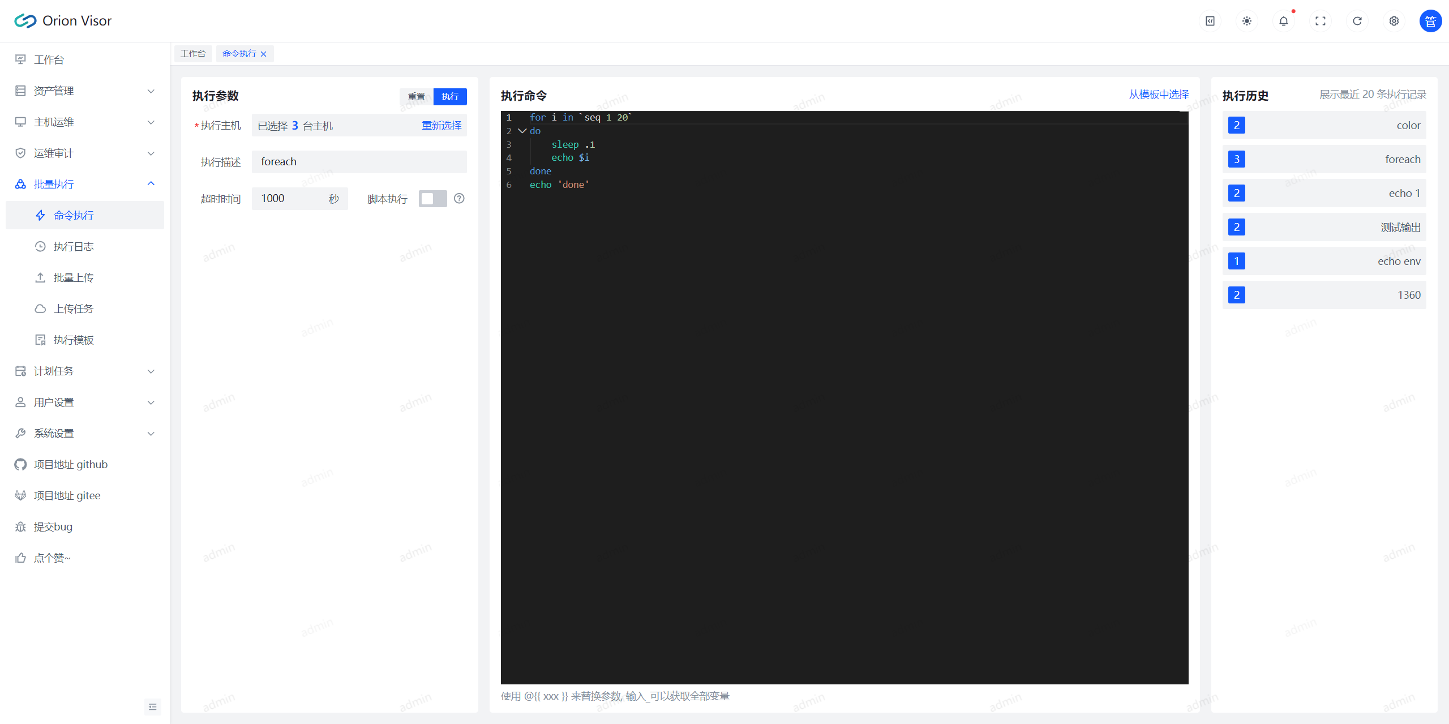Enable the 脚本执行 toggle switch
Image resolution: width=1449 pixels, height=724 pixels.
[432, 199]
